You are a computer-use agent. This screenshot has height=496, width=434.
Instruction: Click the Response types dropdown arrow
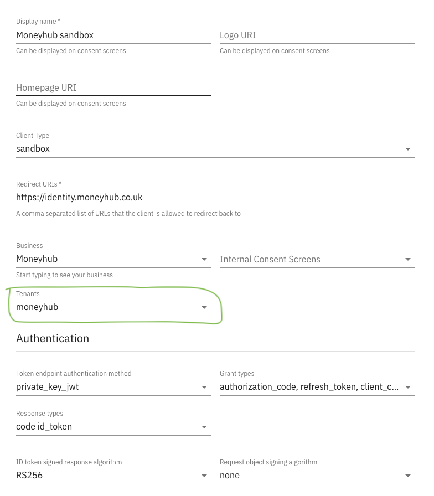tap(204, 427)
